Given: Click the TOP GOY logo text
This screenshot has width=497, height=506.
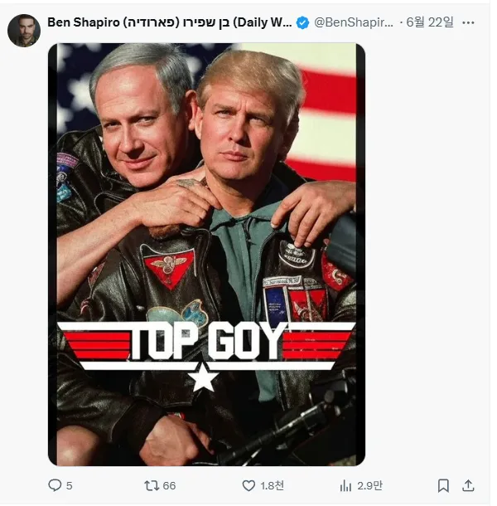Looking at the screenshot, I should pos(207,341).
